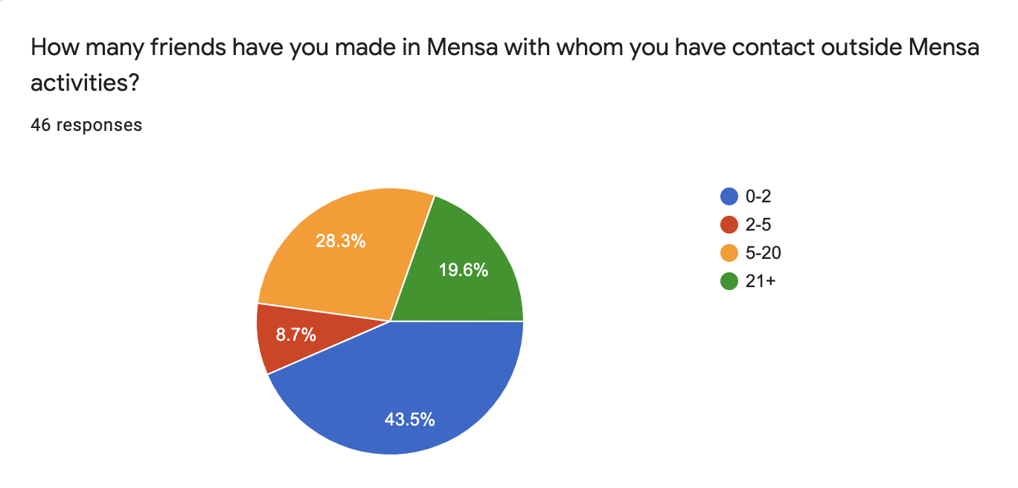The image size is (1018, 488).
Task: Click the '0-2' legend text
Action: [759, 196]
